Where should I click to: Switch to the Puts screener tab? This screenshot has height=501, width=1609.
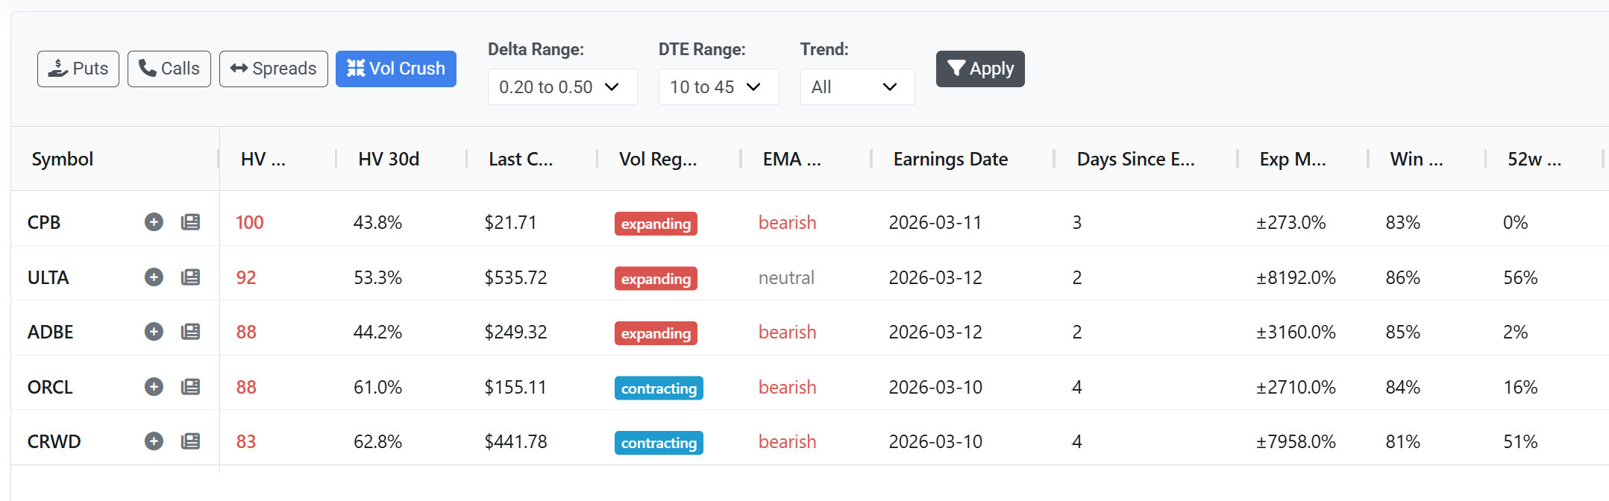(x=78, y=69)
